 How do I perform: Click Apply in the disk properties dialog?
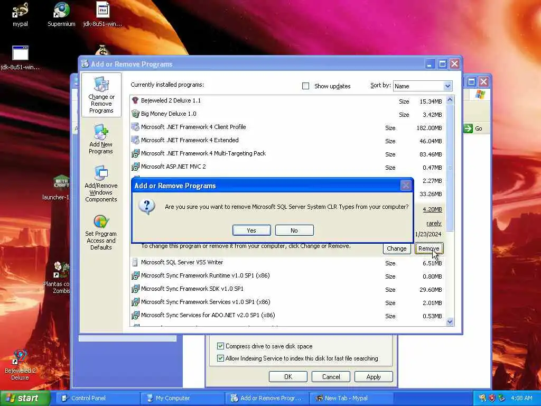click(x=374, y=376)
